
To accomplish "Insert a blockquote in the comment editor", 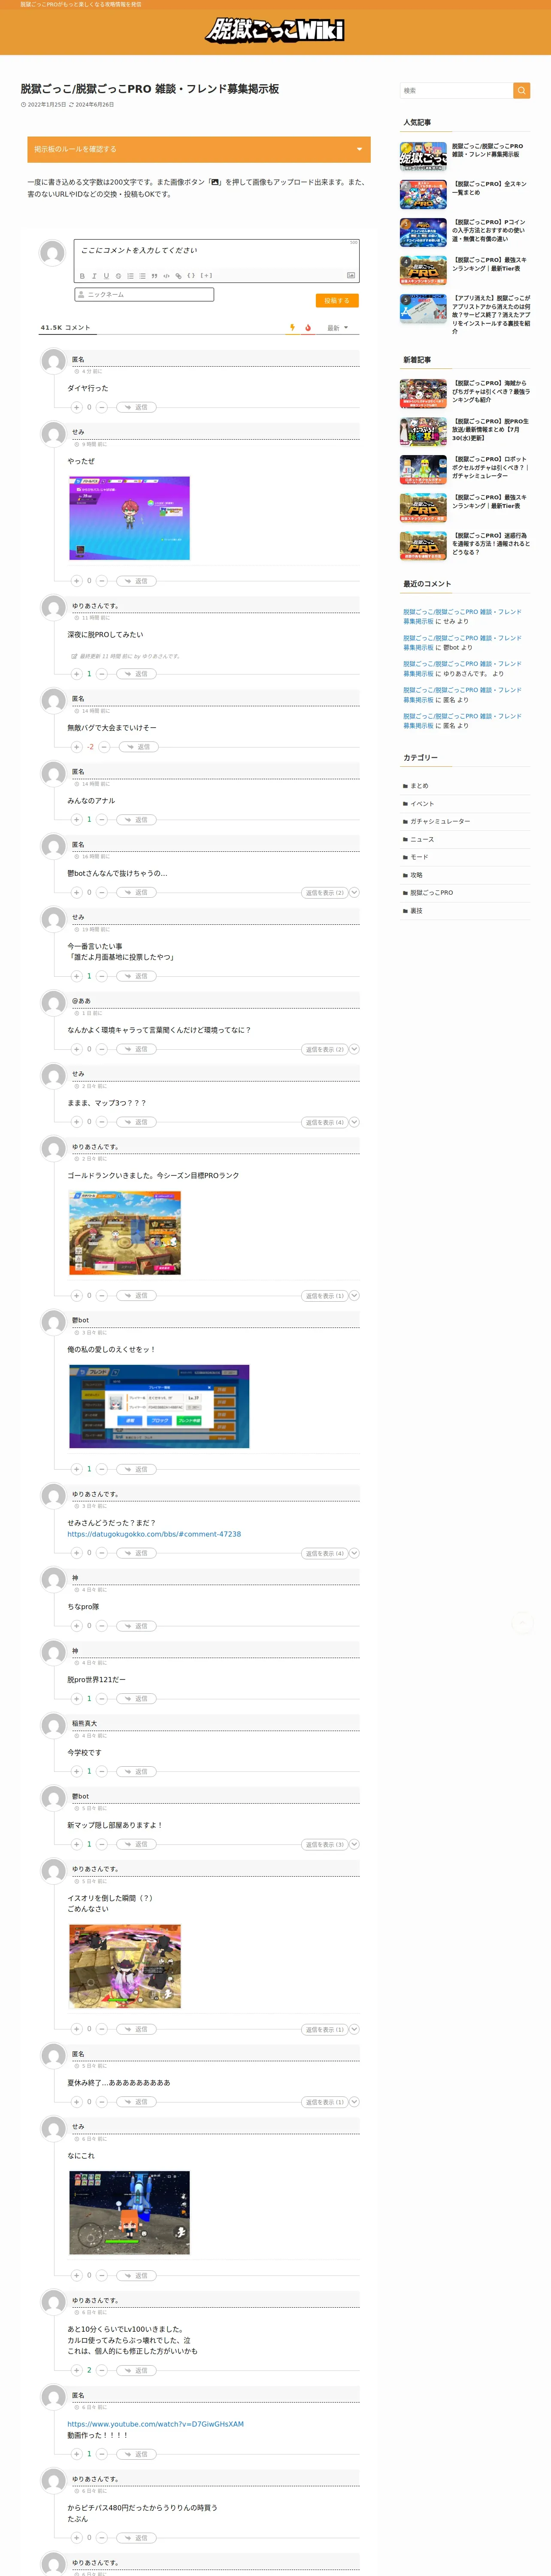I will click(154, 276).
